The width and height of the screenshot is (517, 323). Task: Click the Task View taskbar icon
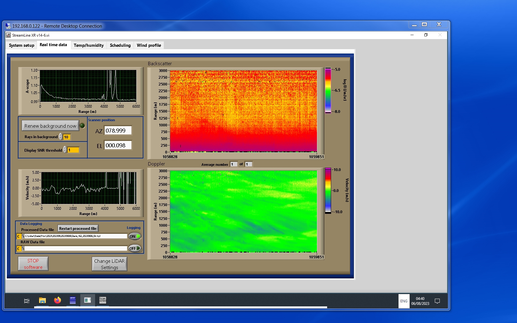(x=27, y=301)
